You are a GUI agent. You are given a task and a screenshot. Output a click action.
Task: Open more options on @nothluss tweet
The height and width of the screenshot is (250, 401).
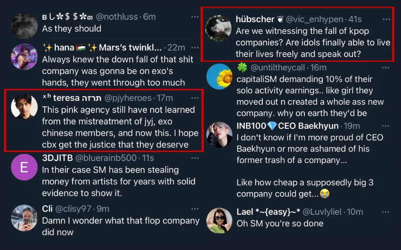[194, 17]
